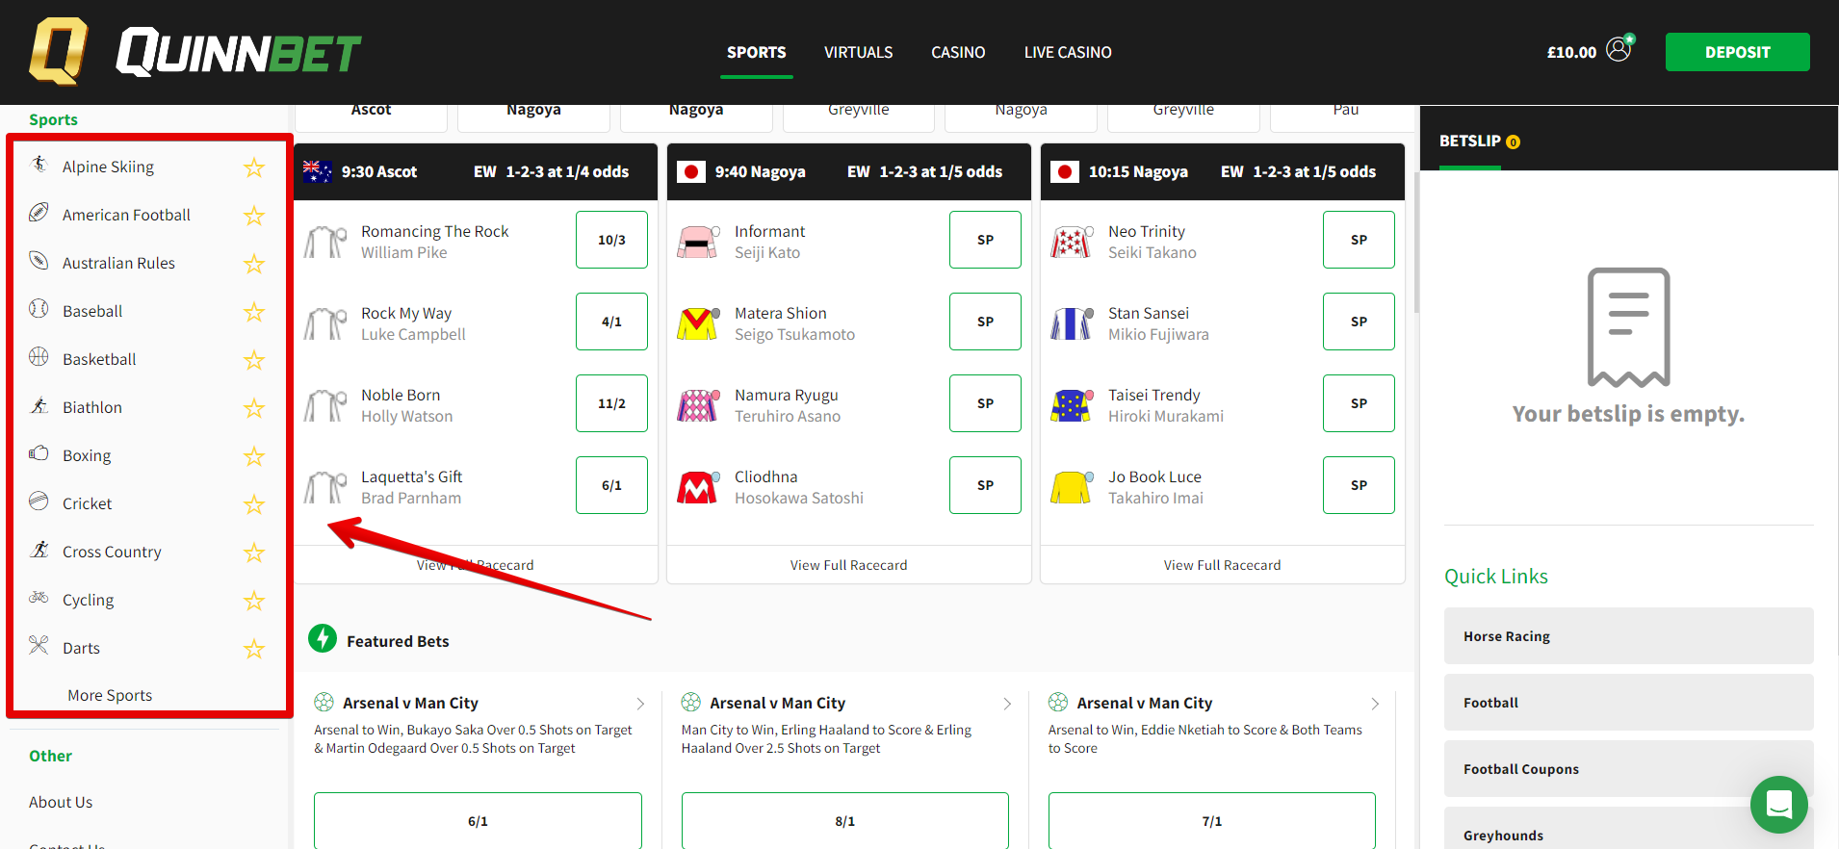Click the Australian flag on 9:30 Ascot
This screenshot has height=849, width=1839.
[318, 171]
